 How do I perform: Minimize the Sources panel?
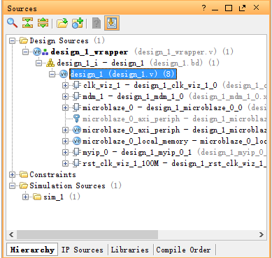215,10
